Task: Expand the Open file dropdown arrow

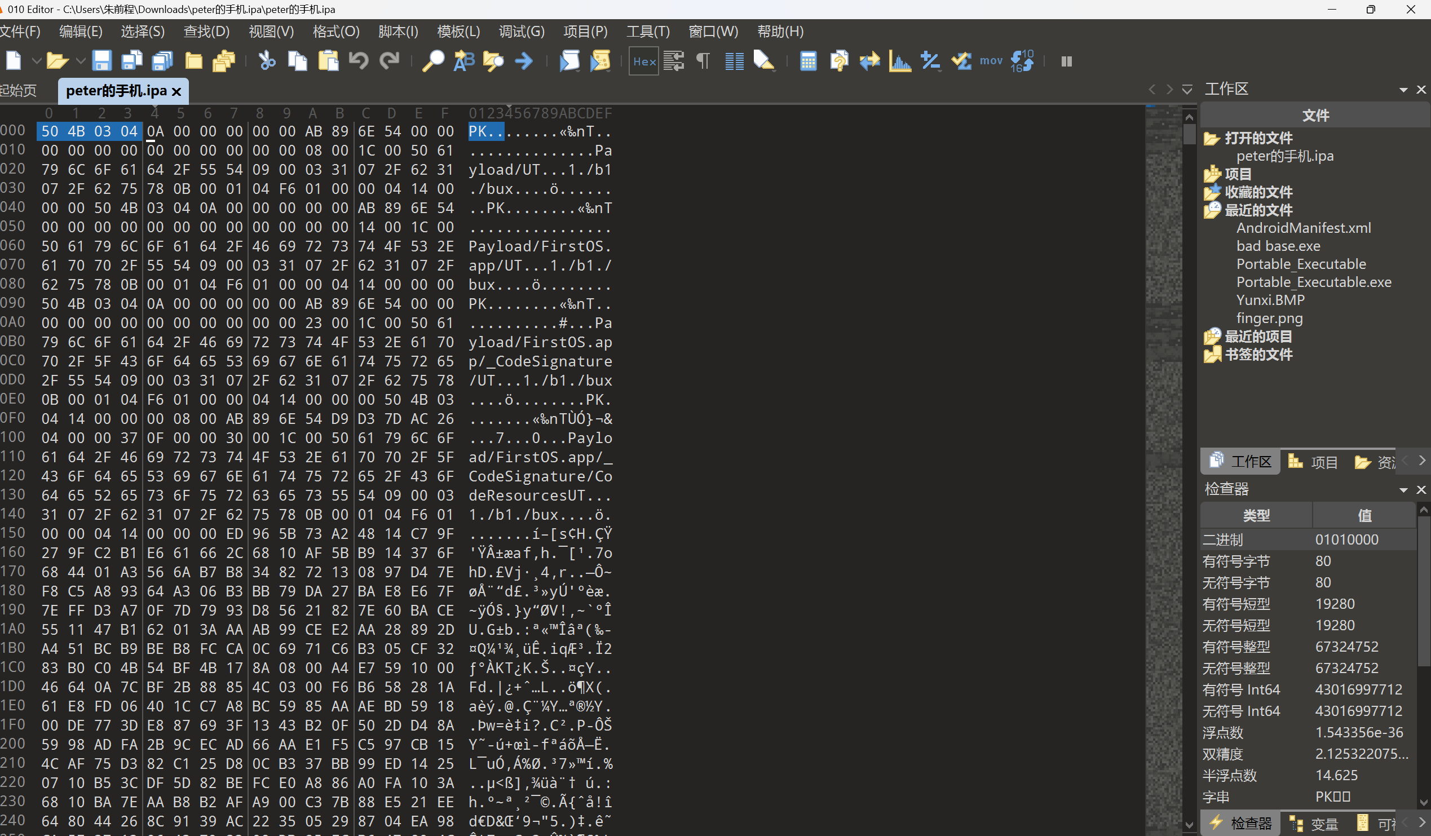Action: [81, 61]
